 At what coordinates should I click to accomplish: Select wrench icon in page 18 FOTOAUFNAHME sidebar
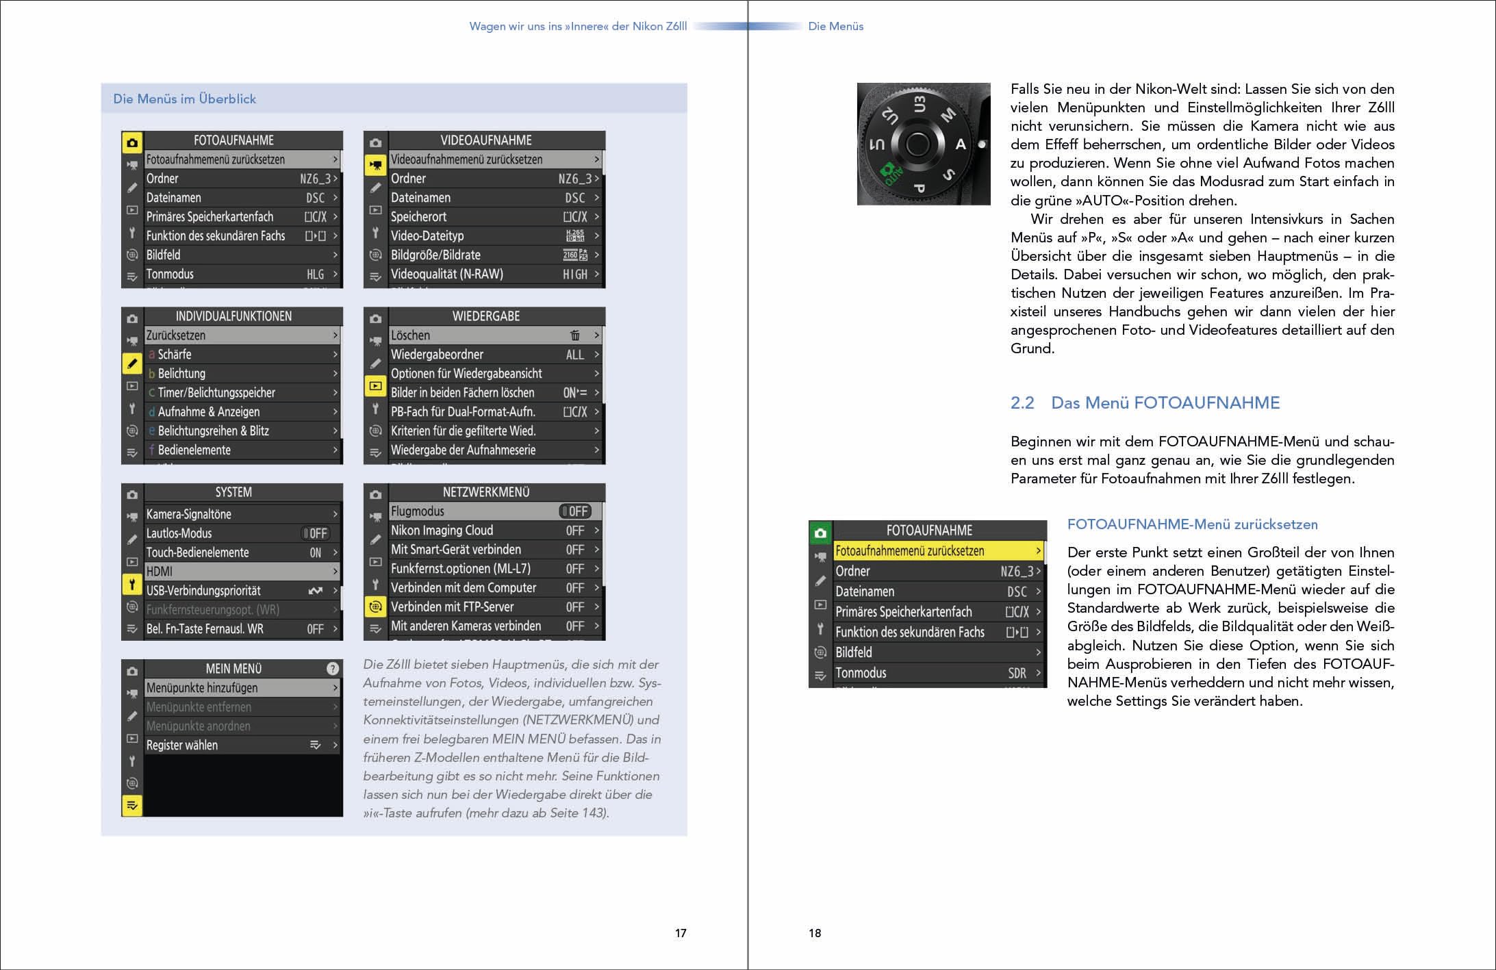(820, 628)
